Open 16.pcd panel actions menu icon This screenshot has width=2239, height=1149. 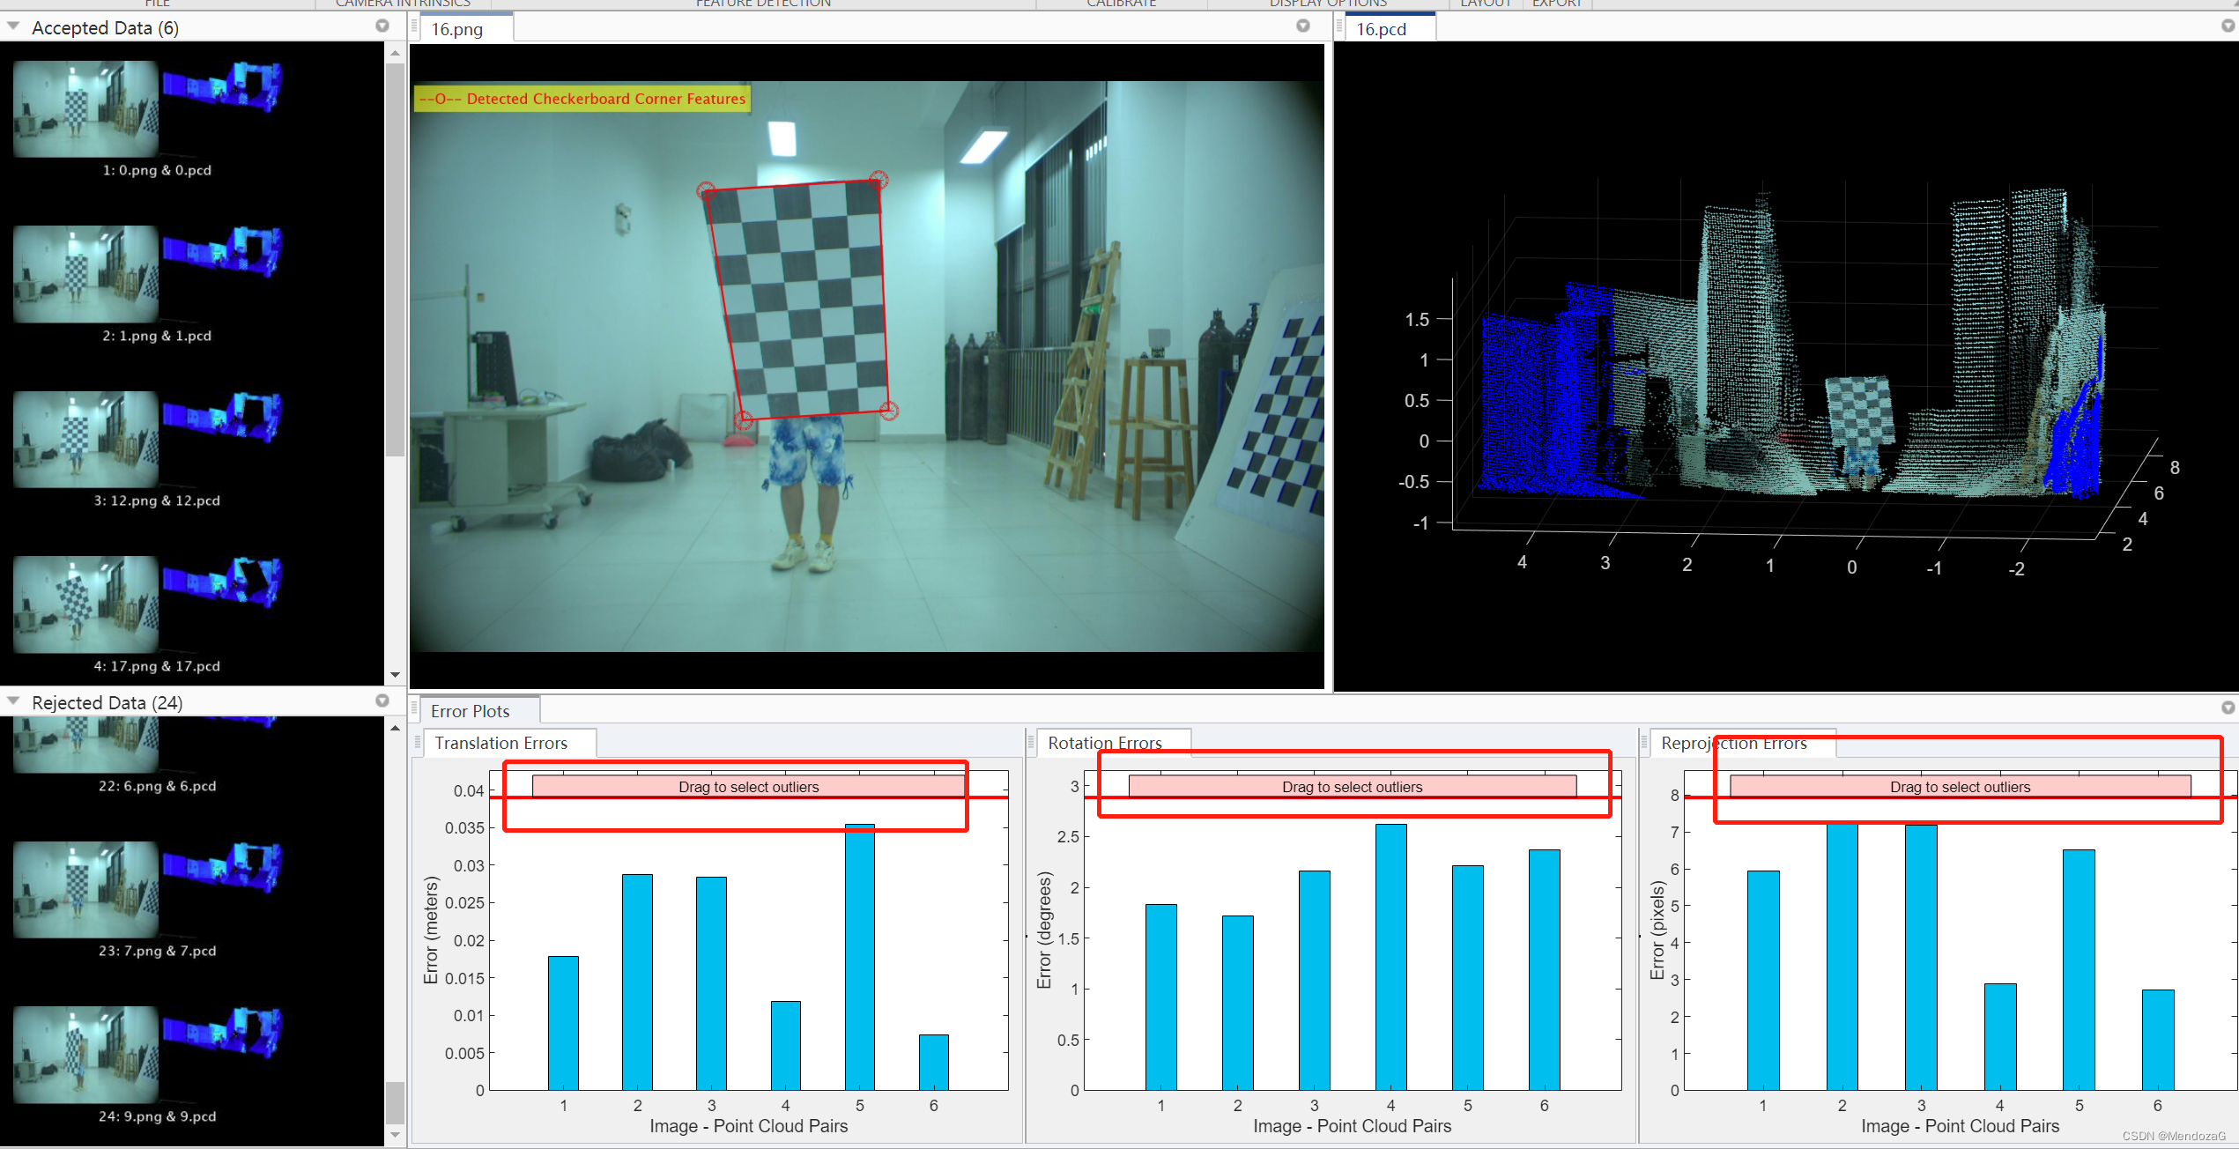pyautogui.click(x=2228, y=26)
